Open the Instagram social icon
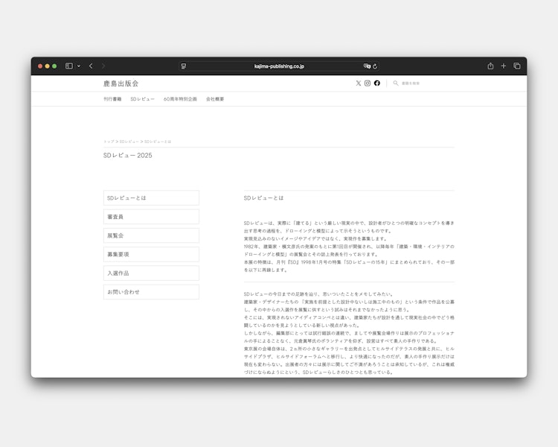Viewport: 558px width, 447px height. [x=368, y=83]
